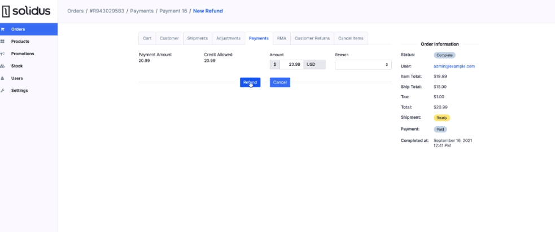Screen dimensions: 555x232
Task: Click the Users person icon in sidebar
Action: 2,78
